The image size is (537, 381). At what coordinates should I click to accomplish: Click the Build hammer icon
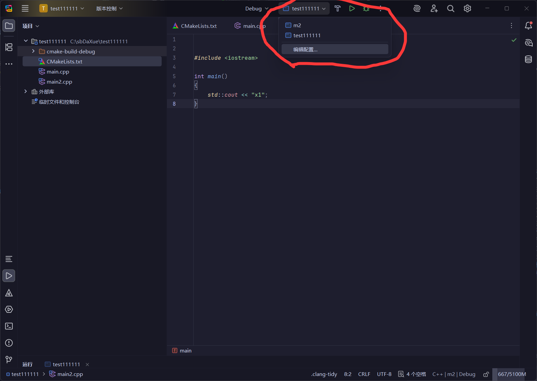337,9
